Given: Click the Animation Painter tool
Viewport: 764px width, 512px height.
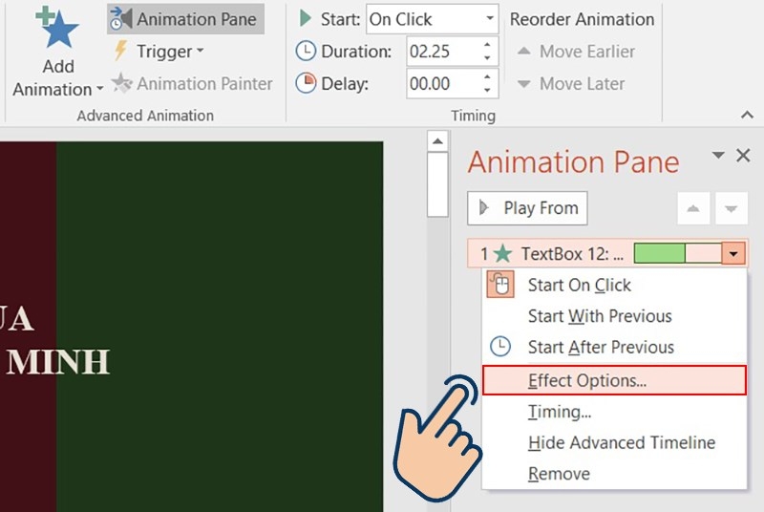Looking at the screenshot, I should pos(193,84).
